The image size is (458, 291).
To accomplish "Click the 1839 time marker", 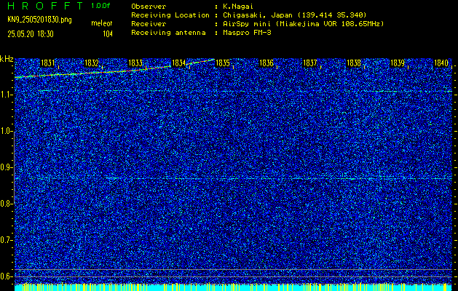I will (398, 63).
